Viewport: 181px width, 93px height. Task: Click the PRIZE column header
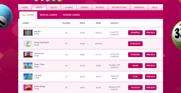(x=98, y=23)
